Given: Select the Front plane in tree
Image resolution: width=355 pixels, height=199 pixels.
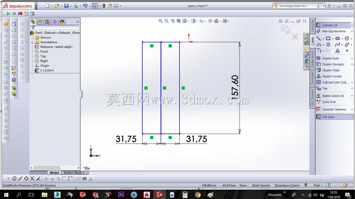Looking at the screenshot, I should click(44, 52).
